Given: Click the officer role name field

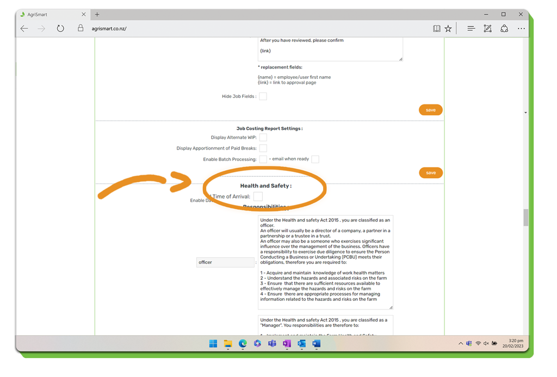Looking at the screenshot, I should (x=225, y=262).
